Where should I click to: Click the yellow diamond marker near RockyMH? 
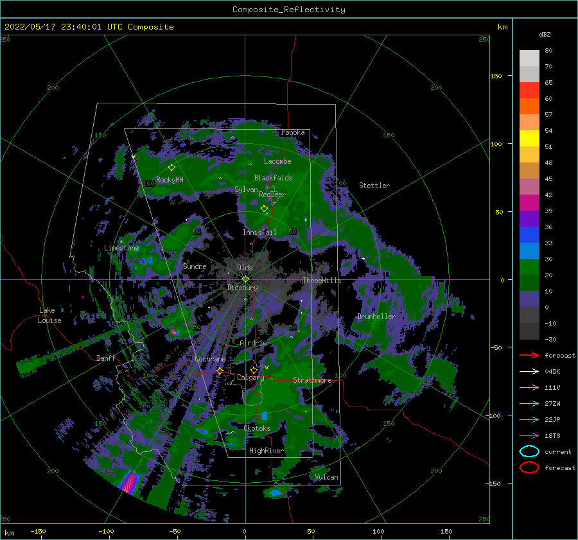pyautogui.click(x=171, y=168)
